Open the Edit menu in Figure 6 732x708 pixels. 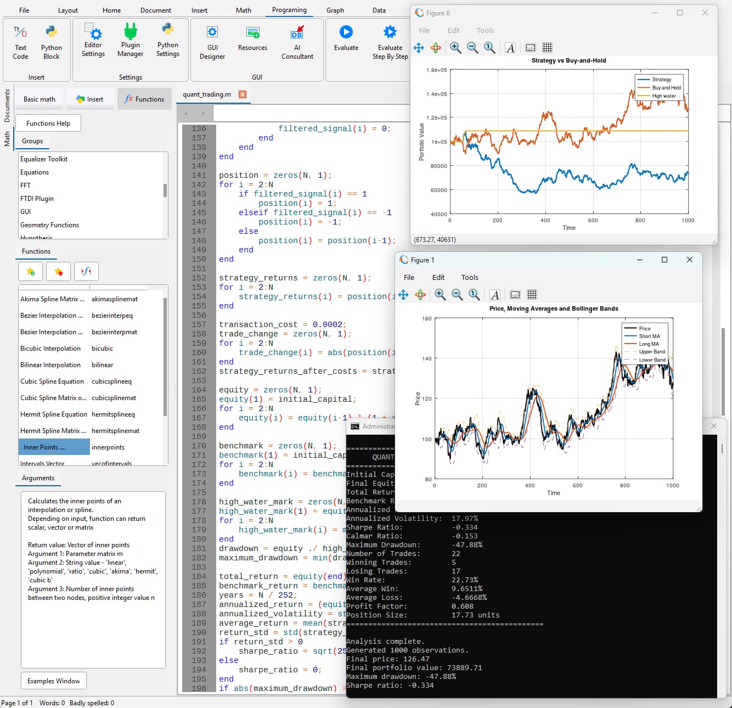(454, 31)
